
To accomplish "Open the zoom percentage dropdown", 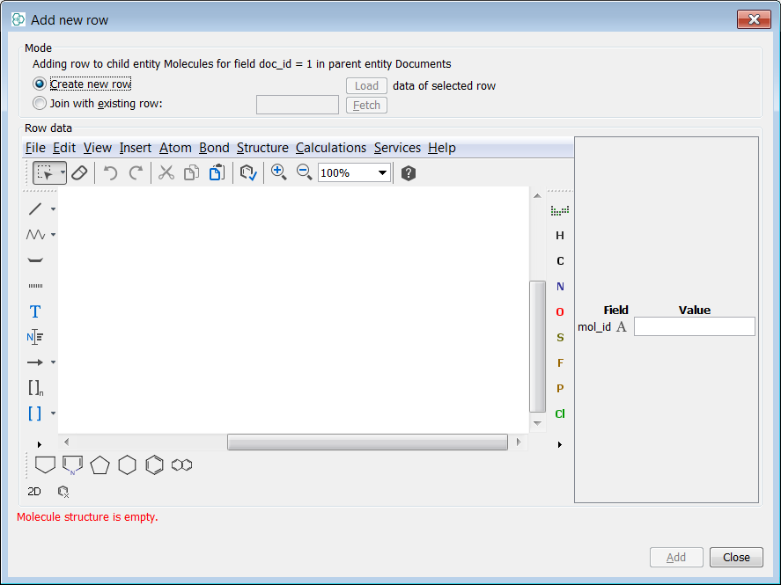I will (382, 172).
